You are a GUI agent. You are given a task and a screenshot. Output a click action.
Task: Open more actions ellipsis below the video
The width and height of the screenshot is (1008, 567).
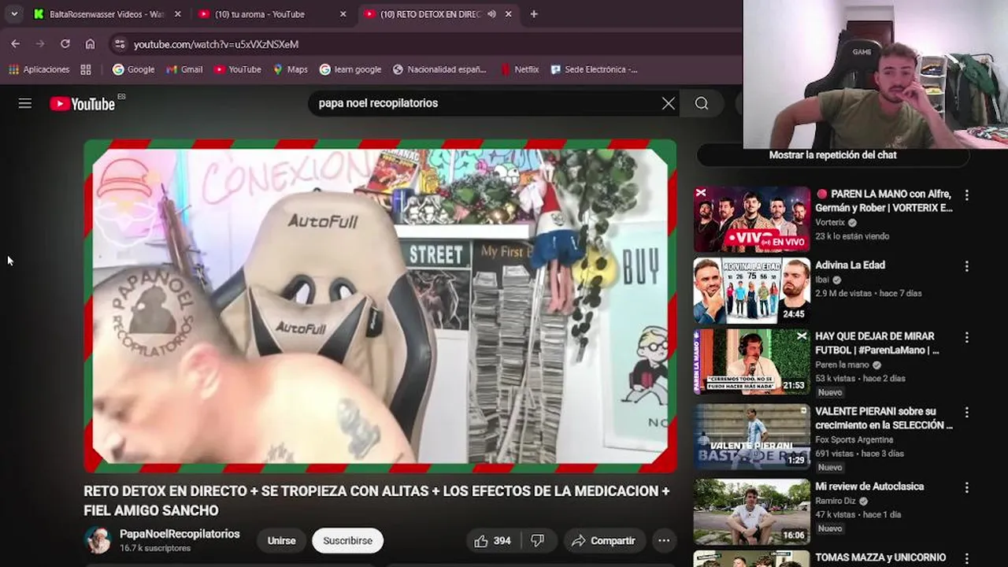664,540
